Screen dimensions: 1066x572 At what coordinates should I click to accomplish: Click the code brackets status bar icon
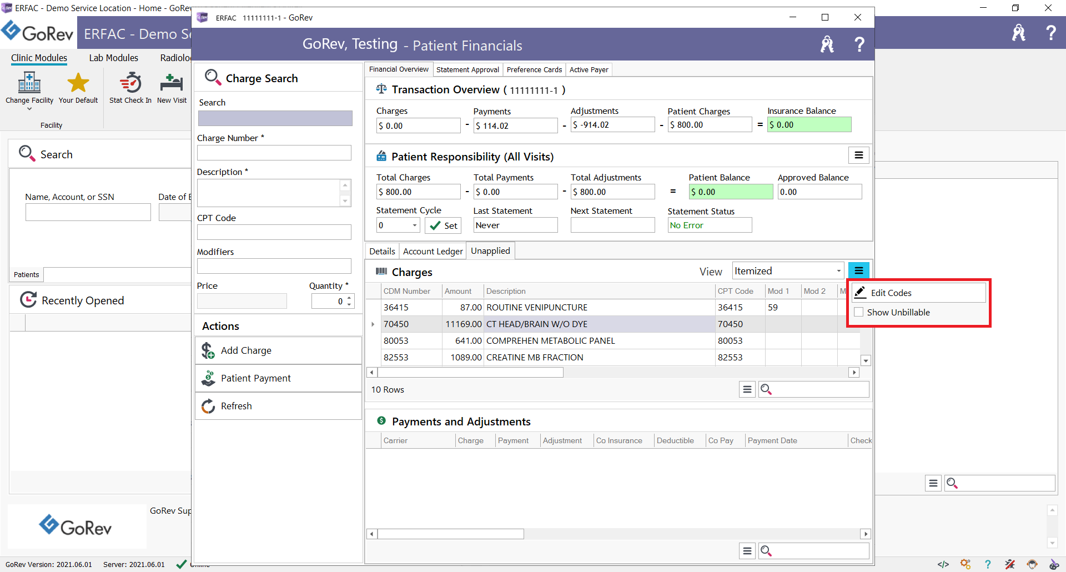tap(943, 564)
